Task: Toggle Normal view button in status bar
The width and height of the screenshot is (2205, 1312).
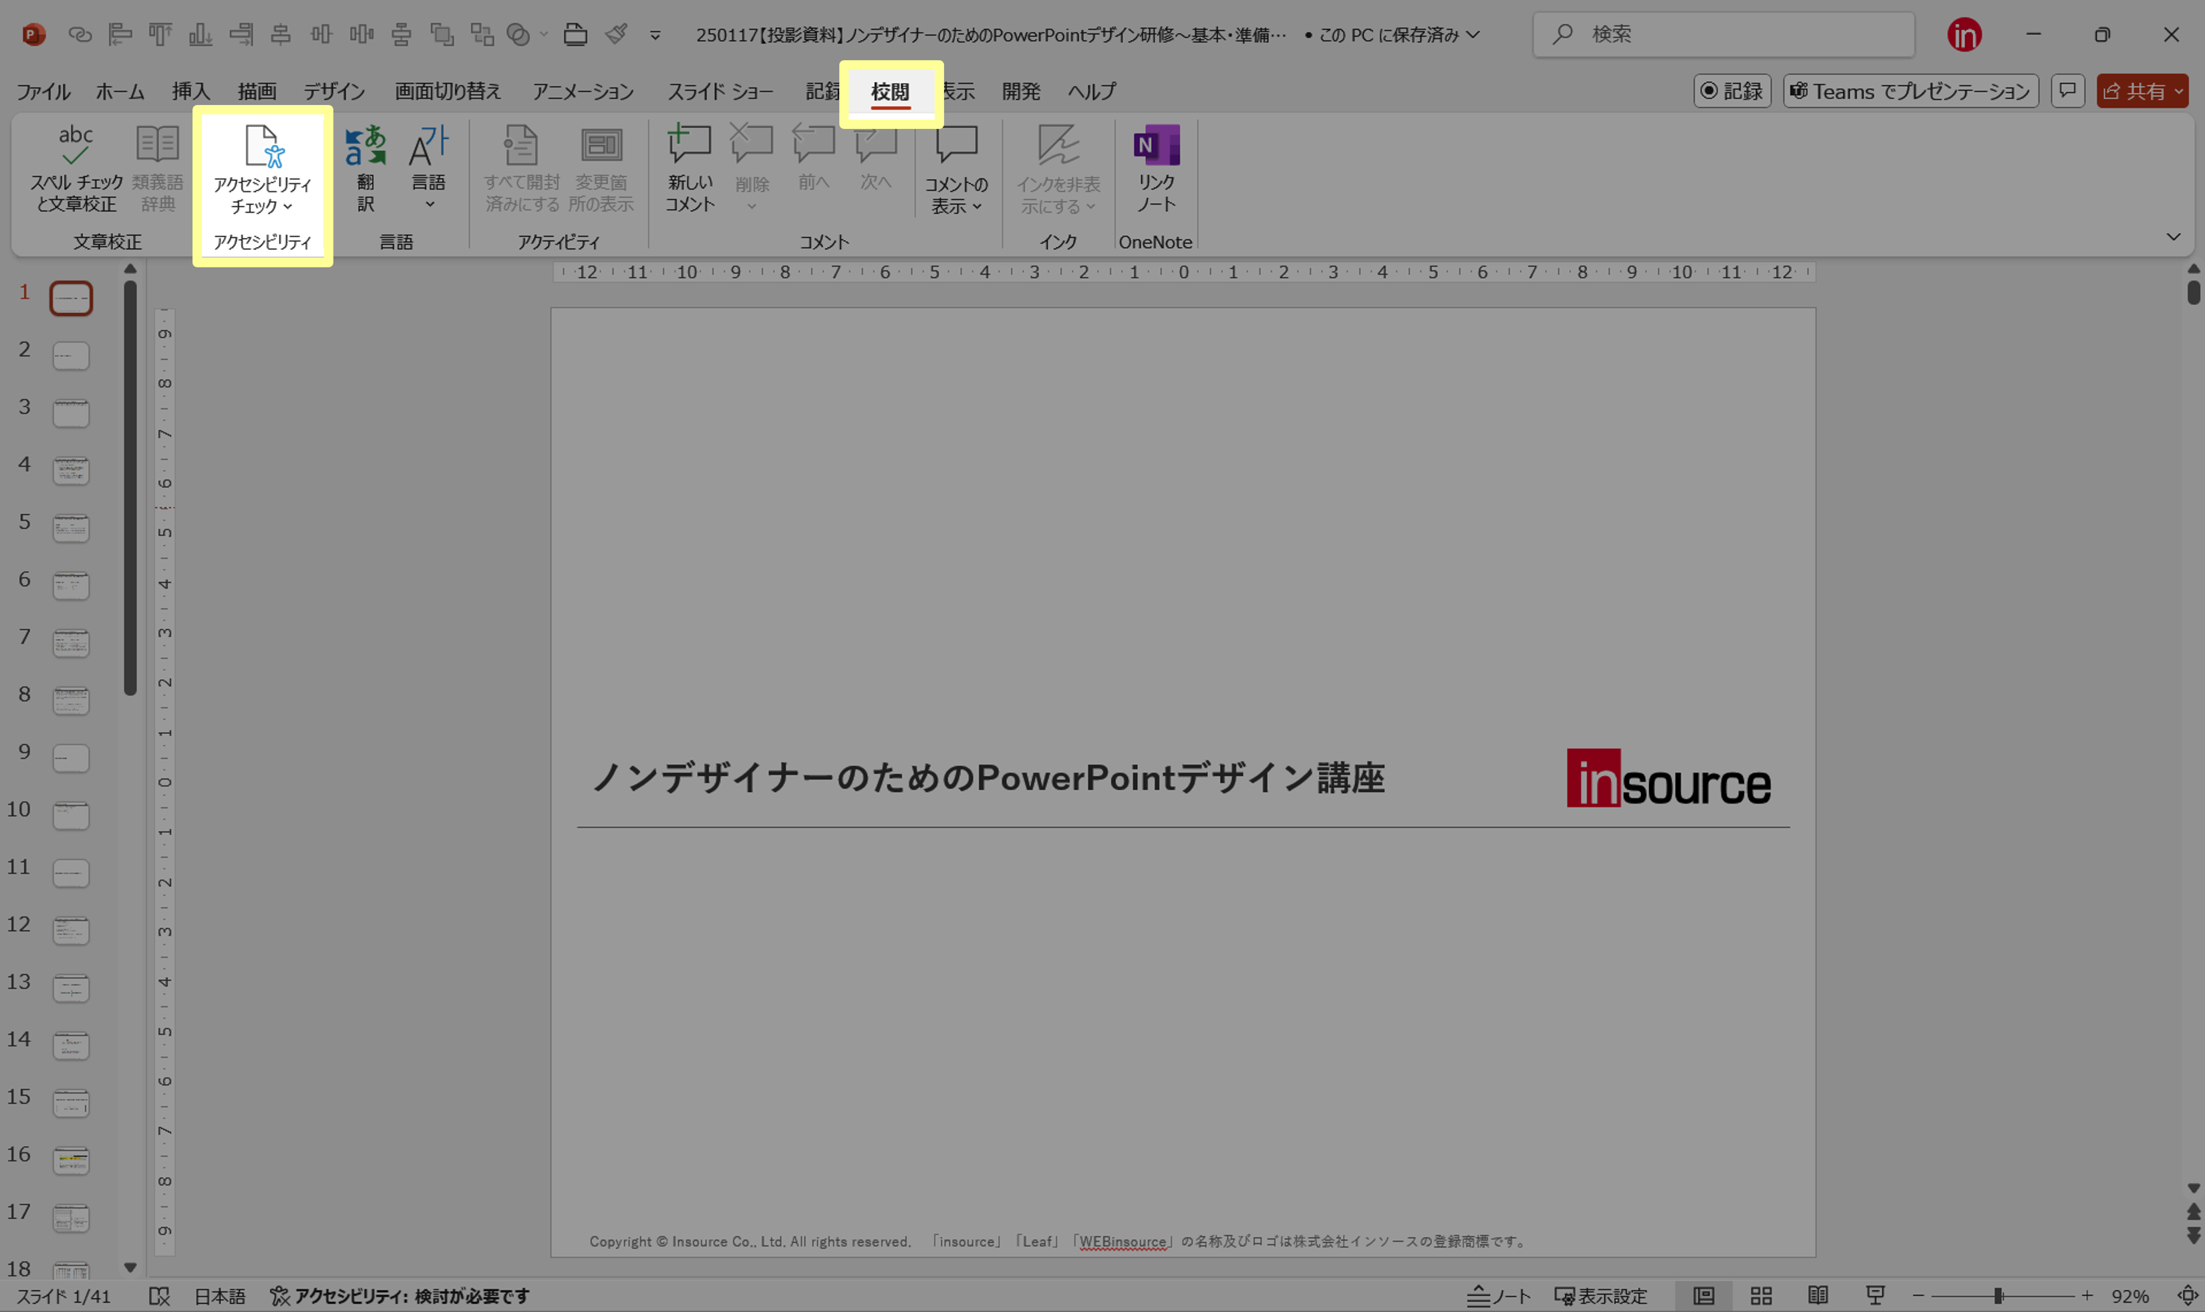Action: pos(1704,1295)
